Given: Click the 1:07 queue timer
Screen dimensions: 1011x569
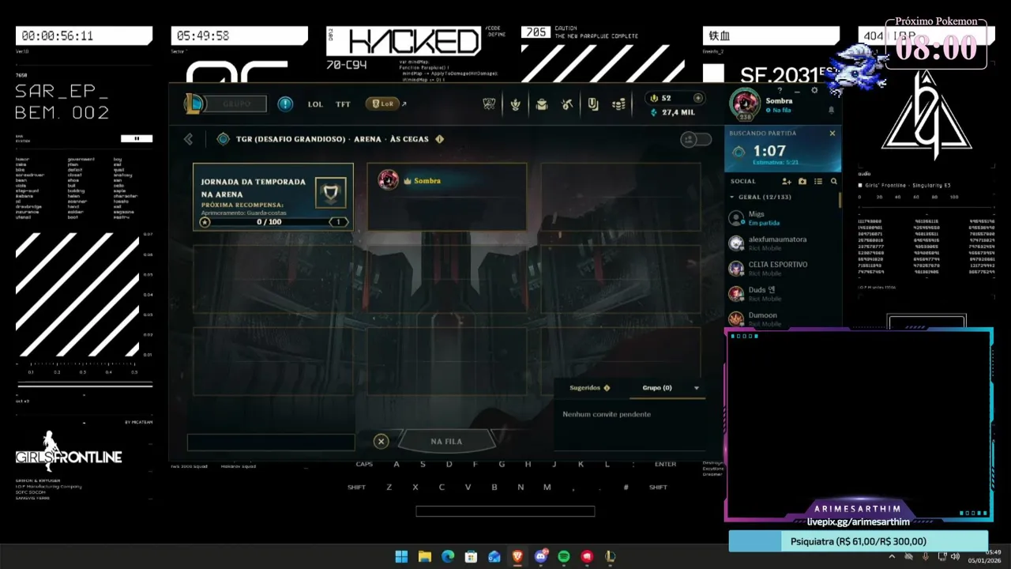Looking at the screenshot, I should pos(769,151).
